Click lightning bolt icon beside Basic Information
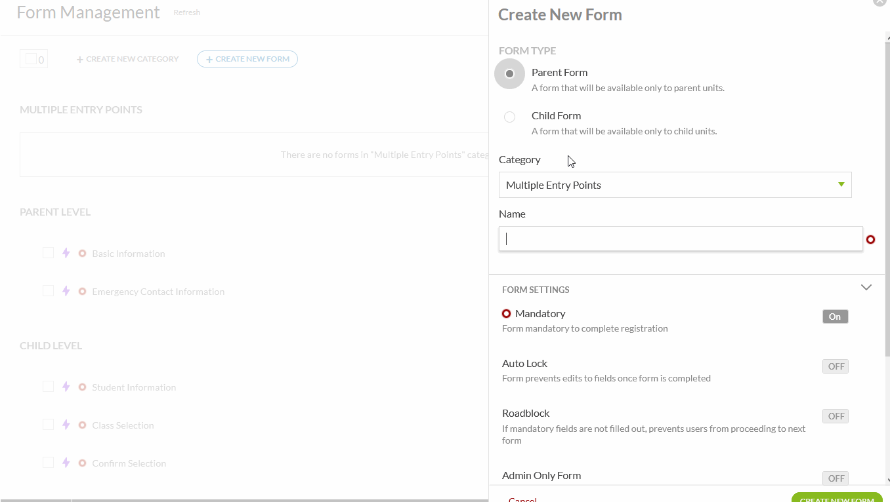Viewport: 890px width, 502px height. click(x=66, y=253)
